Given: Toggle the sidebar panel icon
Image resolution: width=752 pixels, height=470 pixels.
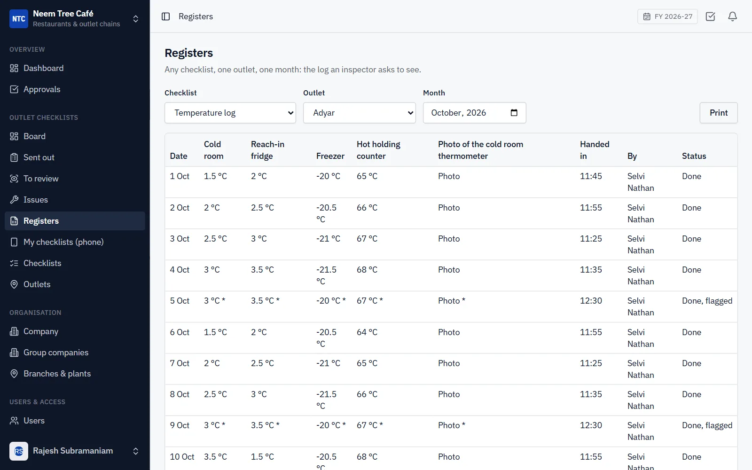Looking at the screenshot, I should [x=165, y=16].
